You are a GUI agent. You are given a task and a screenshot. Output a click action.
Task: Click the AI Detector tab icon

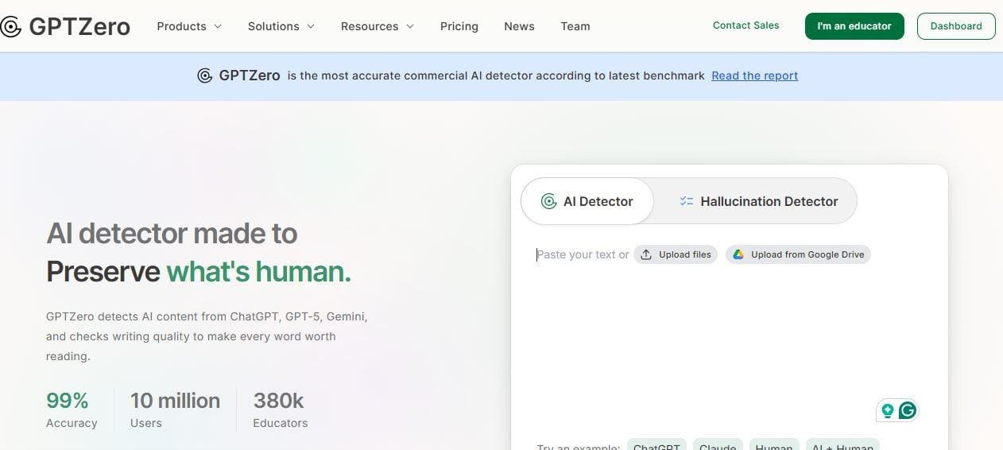[548, 201]
